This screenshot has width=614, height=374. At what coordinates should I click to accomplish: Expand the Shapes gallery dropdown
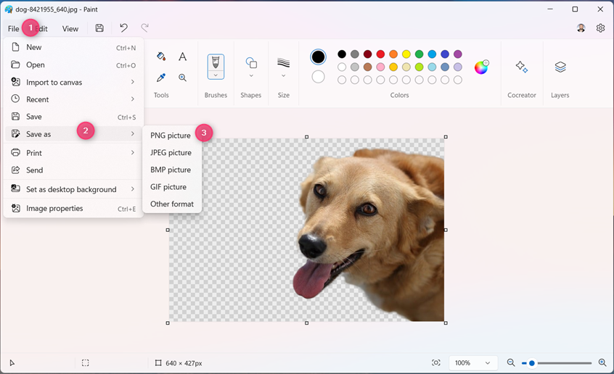[251, 75]
